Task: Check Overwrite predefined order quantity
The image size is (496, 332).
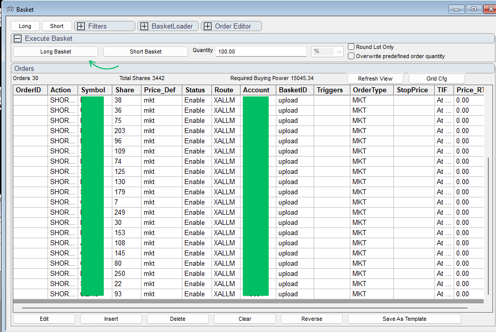Action: coord(351,56)
